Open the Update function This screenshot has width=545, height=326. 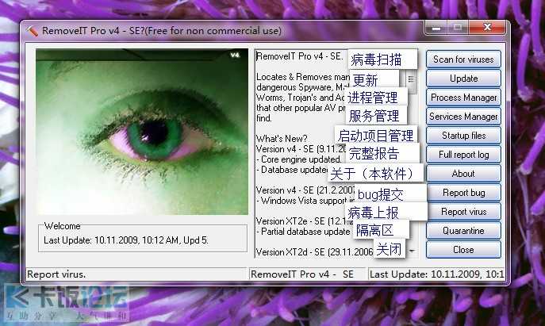pos(463,79)
